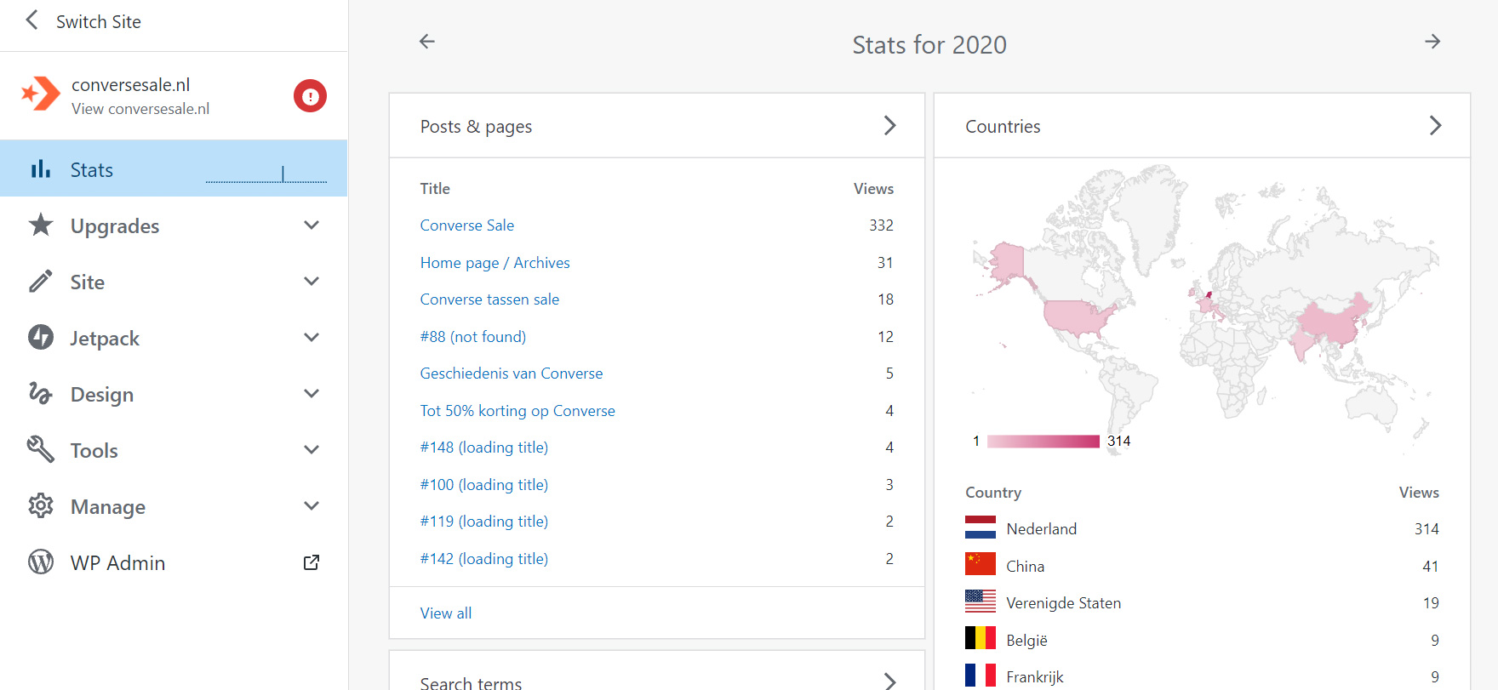1498x690 pixels.
Task: Click the Stats sparkline mini chart
Action: pos(266,174)
